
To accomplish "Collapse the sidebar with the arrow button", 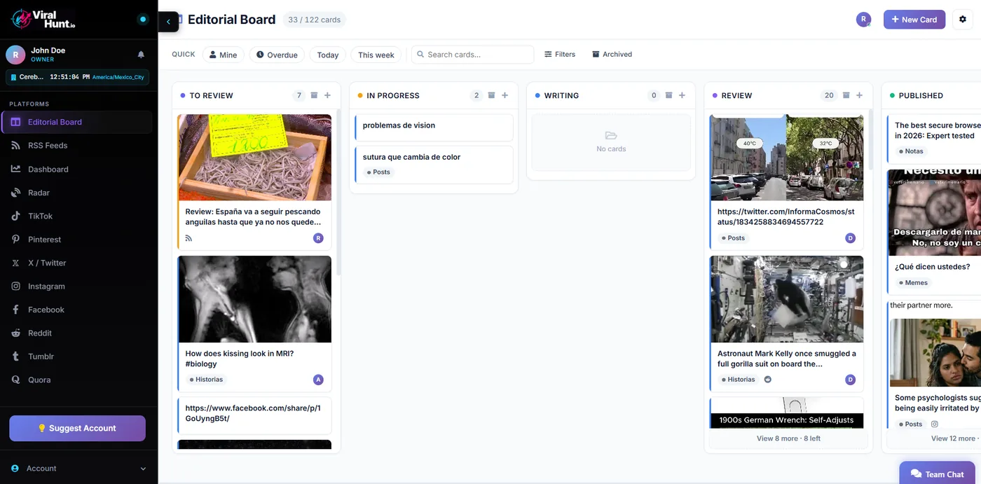I will [x=168, y=22].
